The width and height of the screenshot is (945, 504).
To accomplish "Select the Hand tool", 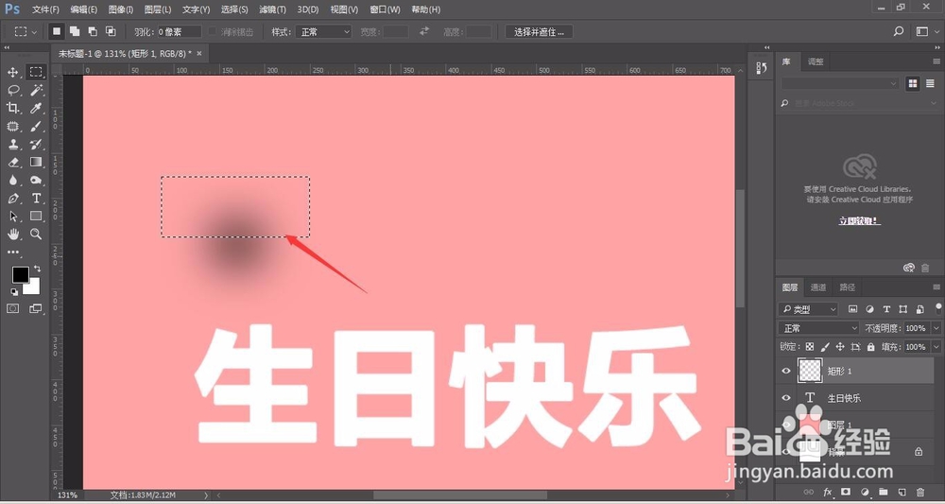I will click(12, 234).
